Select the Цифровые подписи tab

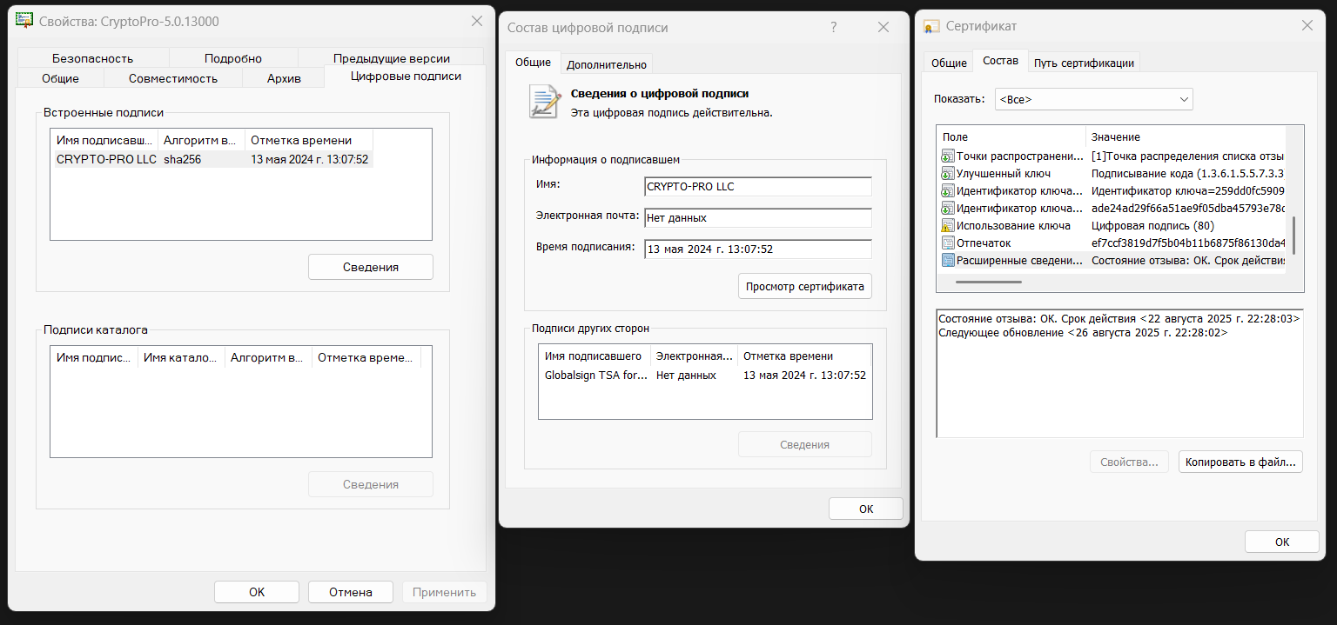[406, 76]
